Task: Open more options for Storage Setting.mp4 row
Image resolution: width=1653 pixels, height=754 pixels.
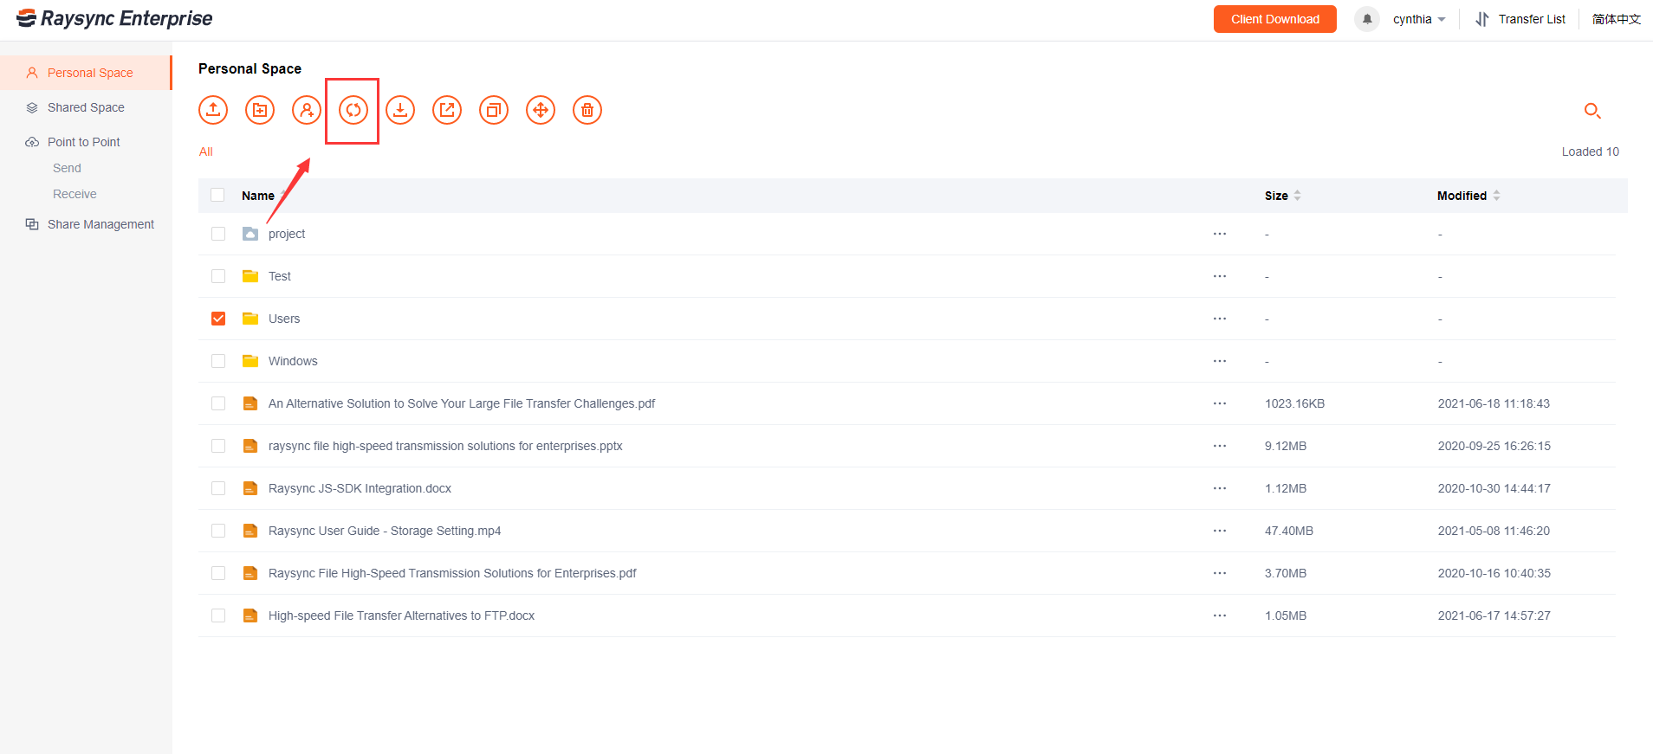Action: pyautogui.click(x=1220, y=531)
